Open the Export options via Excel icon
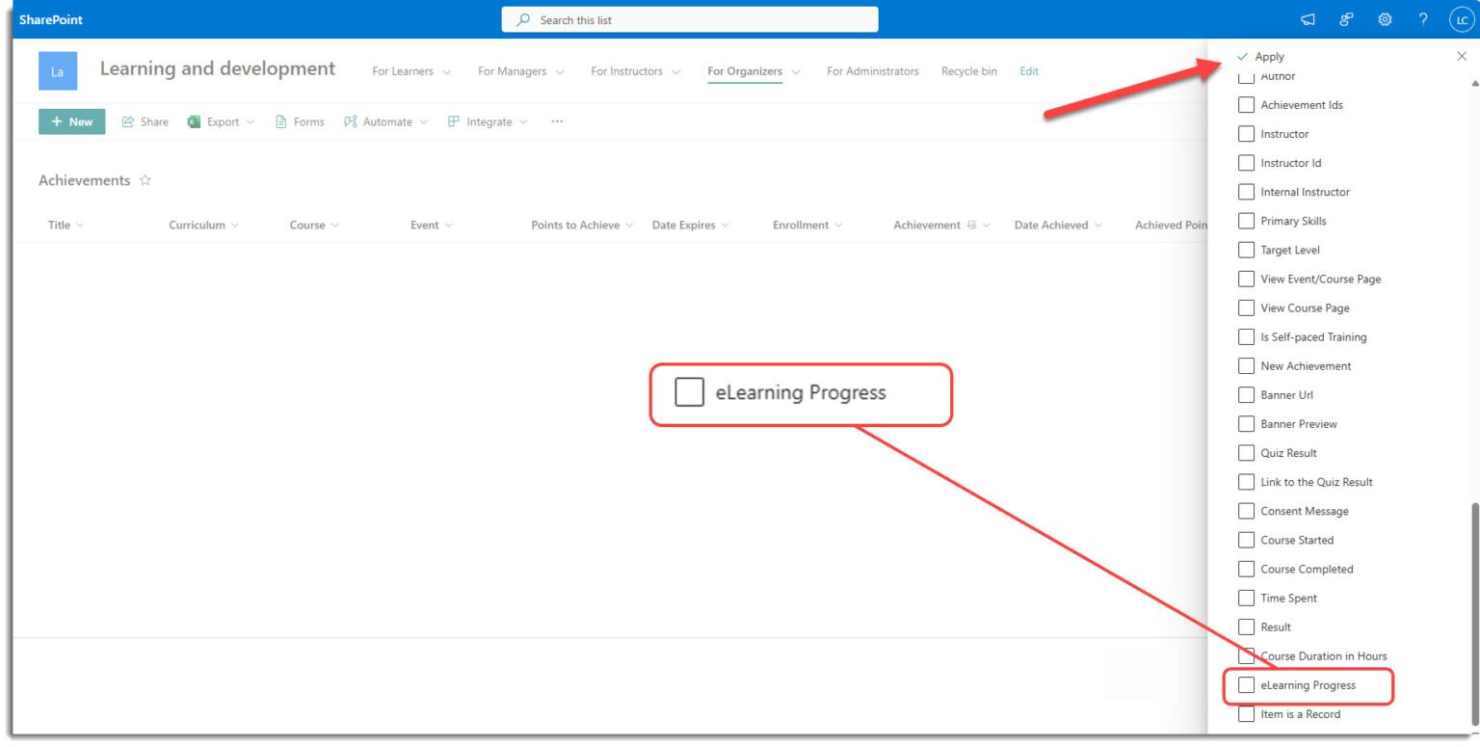 (x=196, y=120)
